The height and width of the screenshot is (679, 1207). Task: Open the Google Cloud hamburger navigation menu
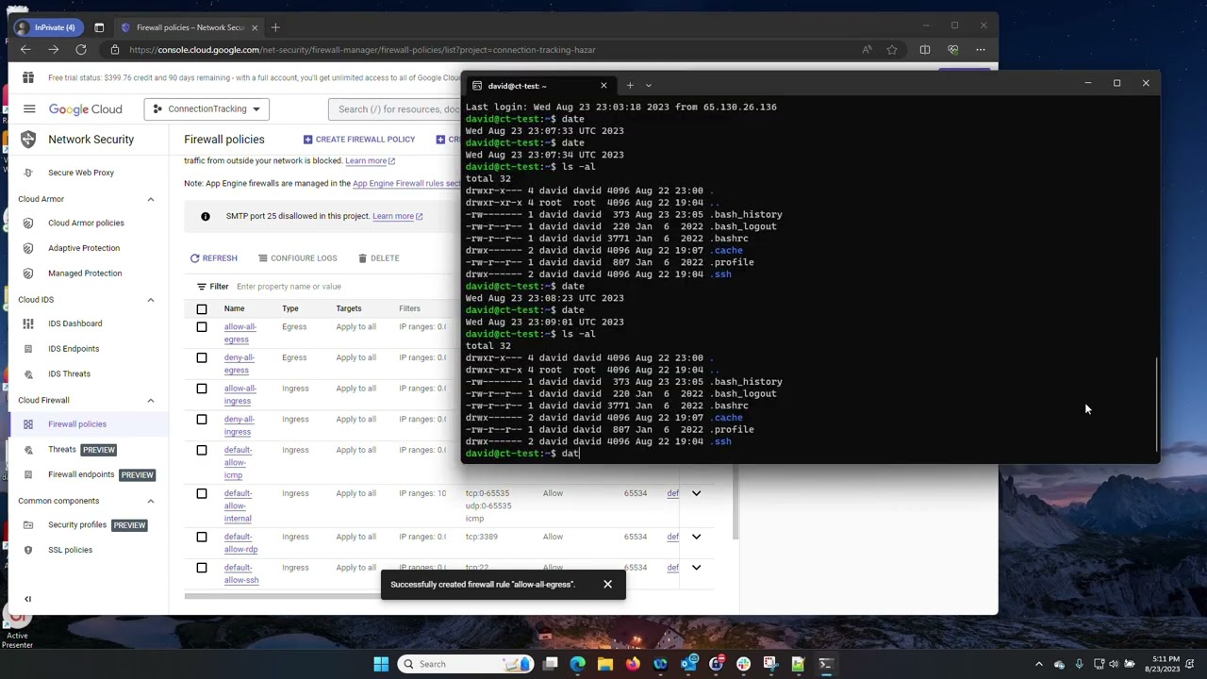tap(29, 109)
